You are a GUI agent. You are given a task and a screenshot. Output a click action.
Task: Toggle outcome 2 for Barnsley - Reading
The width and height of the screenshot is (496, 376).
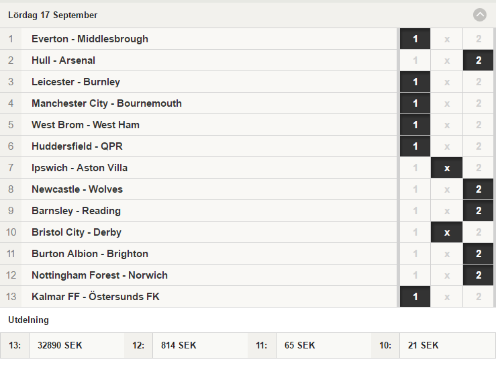(x=479, y=211)
